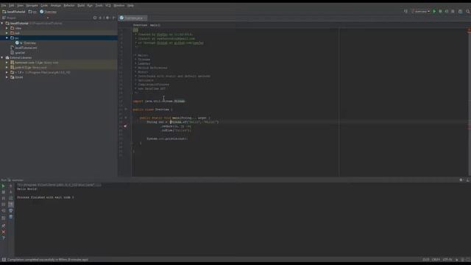Collapse External Libraries node

pos(2,57)
